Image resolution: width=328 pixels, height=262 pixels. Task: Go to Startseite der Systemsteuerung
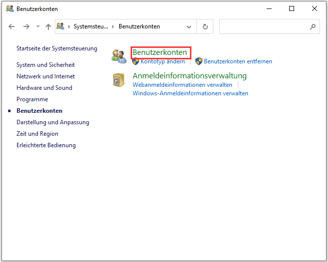[x=57, y=48]
